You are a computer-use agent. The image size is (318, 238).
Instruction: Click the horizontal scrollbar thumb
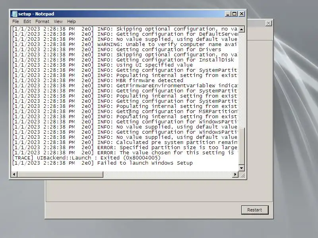point(60,174)
